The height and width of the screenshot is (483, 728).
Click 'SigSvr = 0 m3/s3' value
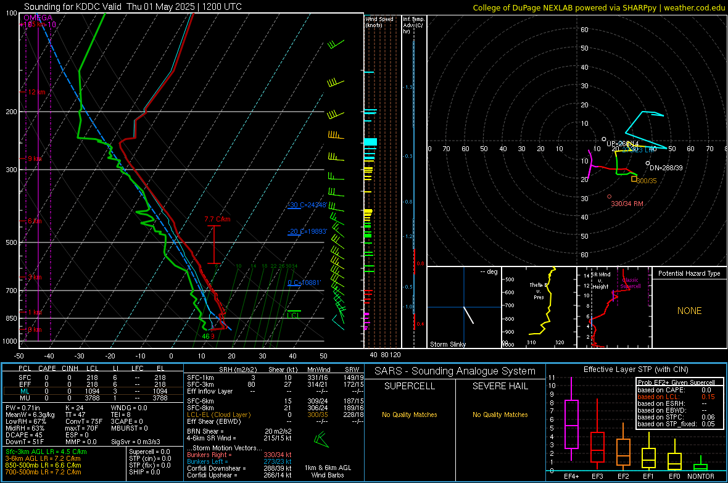[x=136, y=442]
